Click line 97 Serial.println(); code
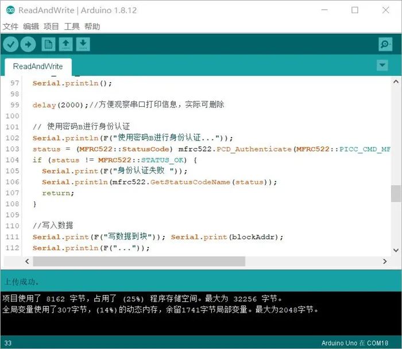The height and width of the screenshot is (349, 402). coord(72,83)
